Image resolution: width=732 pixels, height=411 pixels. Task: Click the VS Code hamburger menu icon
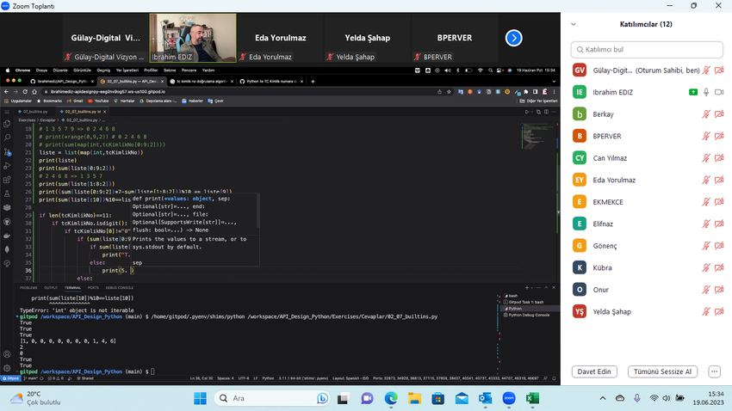(7, 112)
